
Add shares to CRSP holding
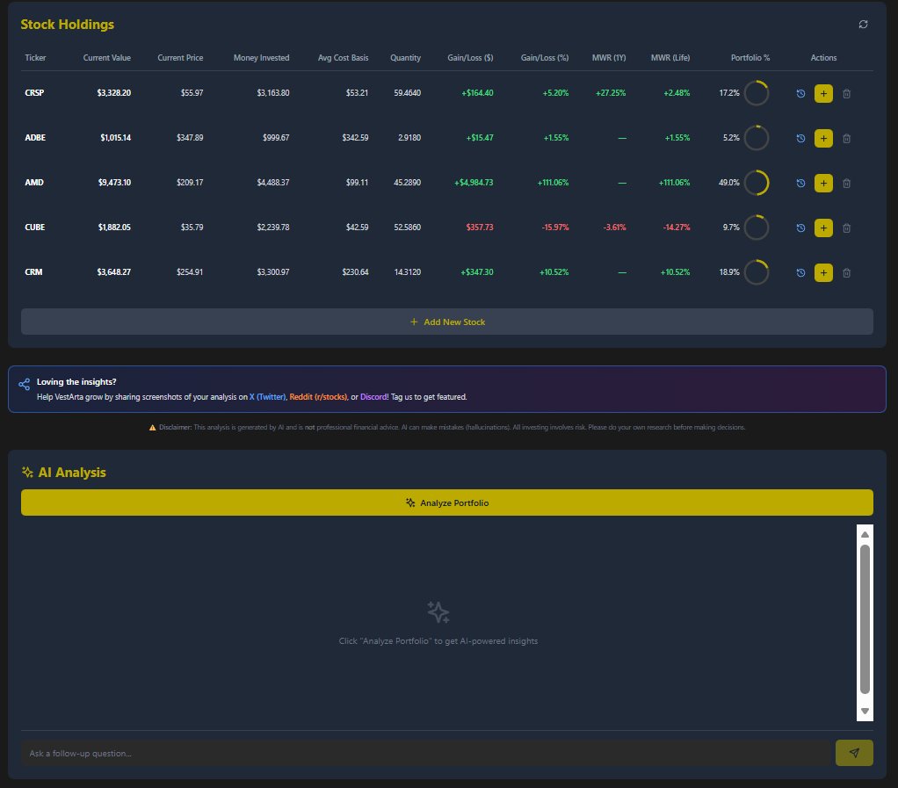pos(823,93)
